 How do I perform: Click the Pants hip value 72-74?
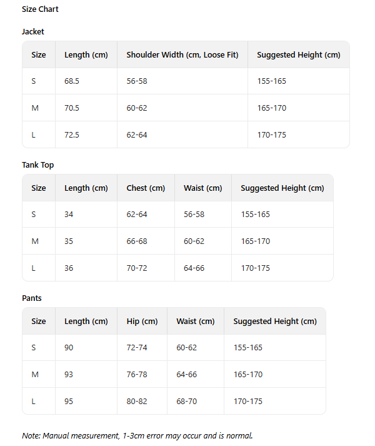click(x=137, y=348)
